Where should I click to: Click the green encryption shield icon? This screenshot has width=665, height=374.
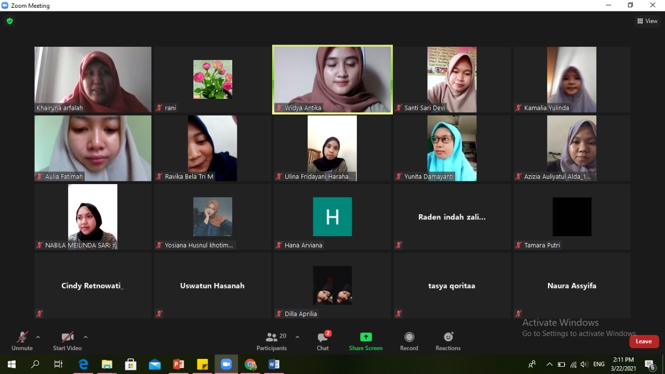[x=9, y=21]
